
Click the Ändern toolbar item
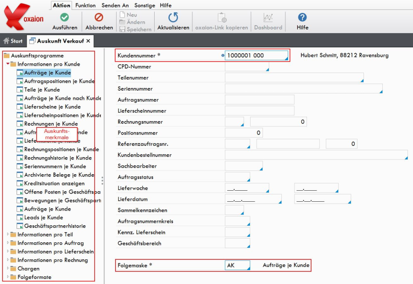(x=132, y=22)
